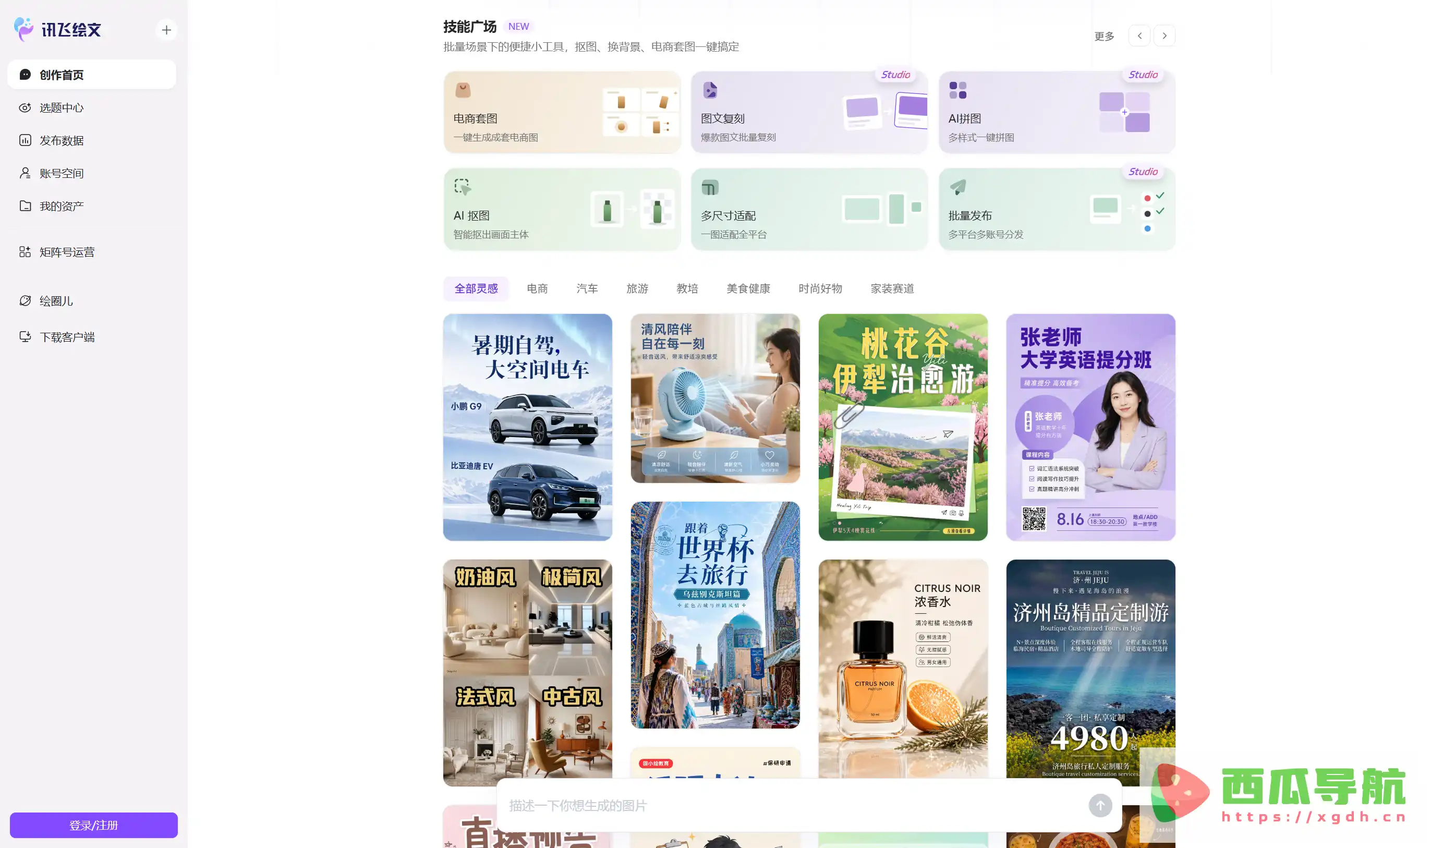Open the 张老师大学英语提分班 poster
This screenshot has height=848, width=1431.
click(1090, 427)
